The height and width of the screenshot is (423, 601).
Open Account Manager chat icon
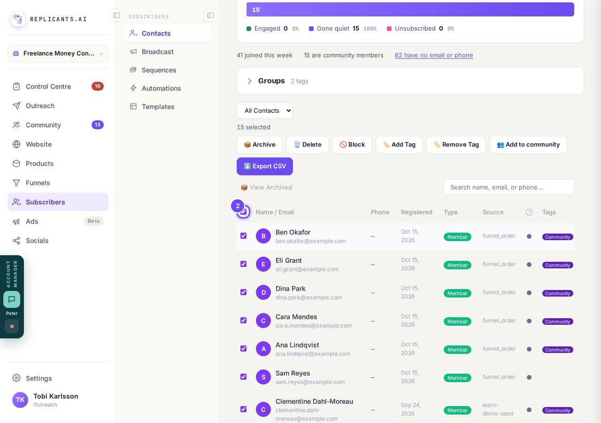click(12, 299)
